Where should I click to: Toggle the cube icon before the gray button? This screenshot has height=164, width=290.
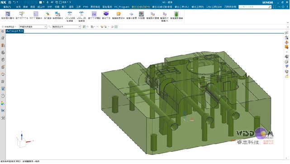112,27
